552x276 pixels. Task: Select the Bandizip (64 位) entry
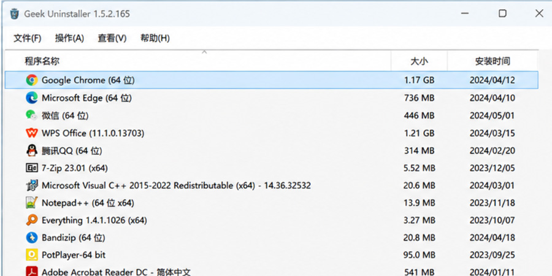(272, 237)
